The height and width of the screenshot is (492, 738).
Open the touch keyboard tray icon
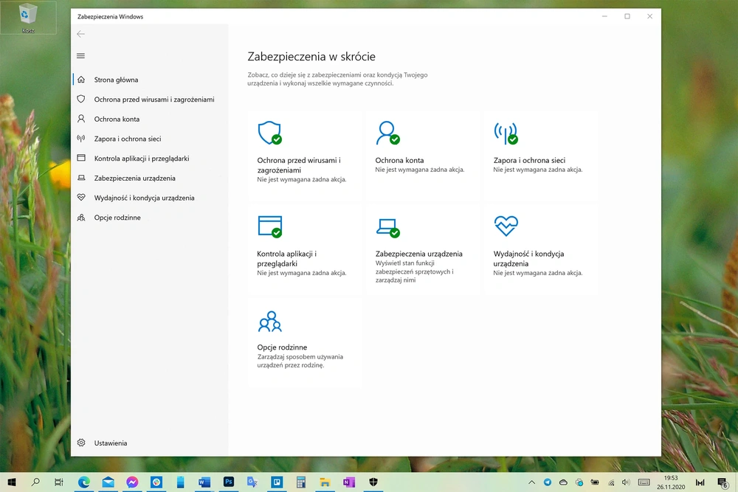click(644, 482)
